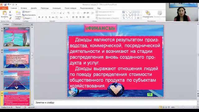Justify the text
199x112 pixels.
click(84, 17)
